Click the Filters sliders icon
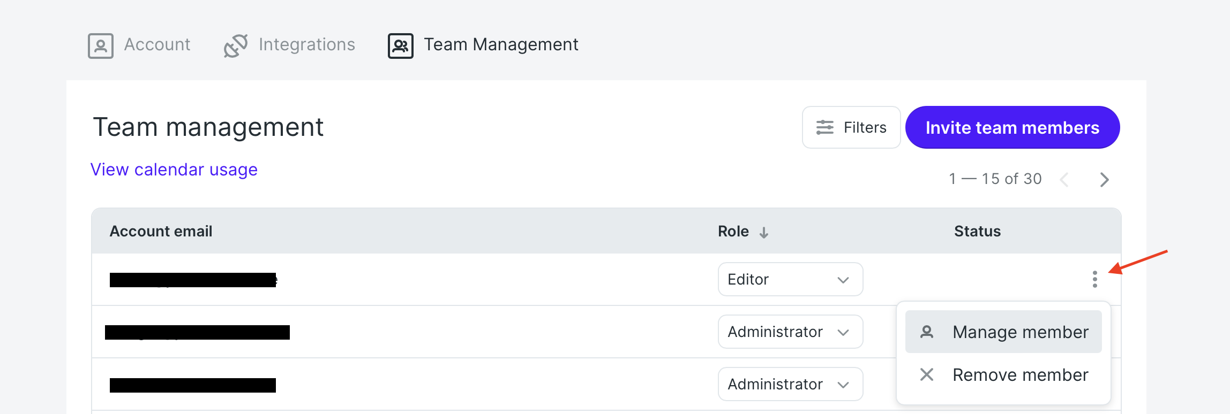The height and width of the screenshot is (414, 1230). pos(825,127)
